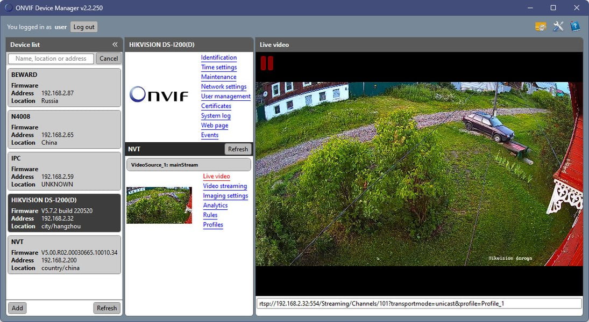Select the N4008 device in list

pyautogui.click(x=64, y=129)
